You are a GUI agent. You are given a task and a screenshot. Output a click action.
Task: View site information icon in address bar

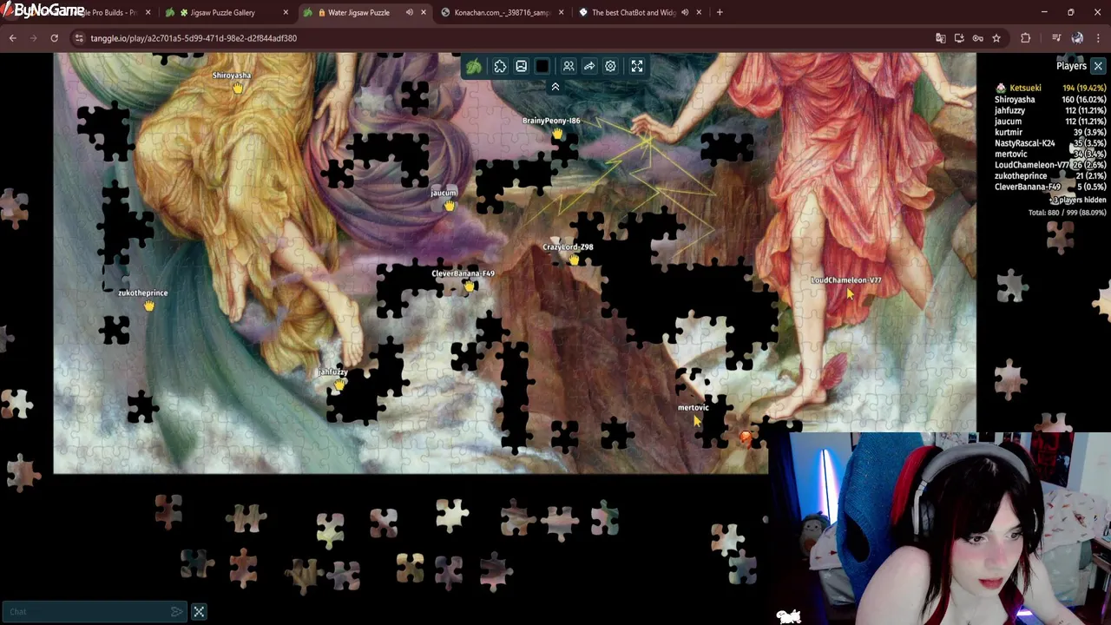79,38
